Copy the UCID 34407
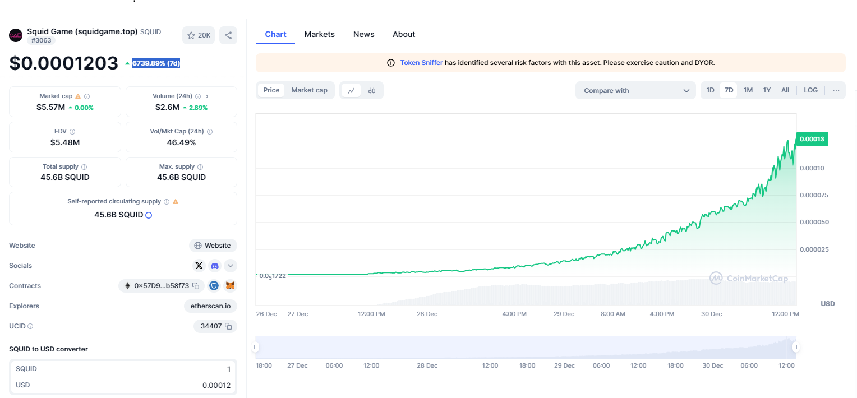Screen dimensions: 857x398 (x=228, y=326)
